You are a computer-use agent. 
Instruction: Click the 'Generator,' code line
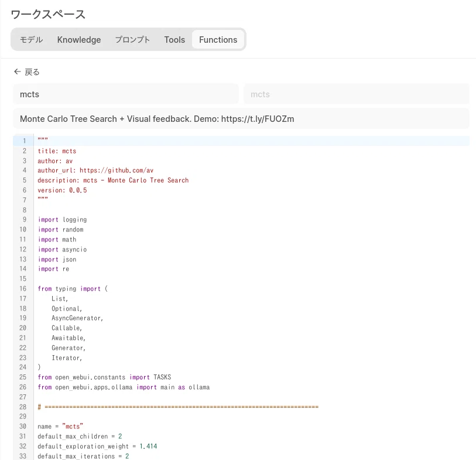pos(69,348)
